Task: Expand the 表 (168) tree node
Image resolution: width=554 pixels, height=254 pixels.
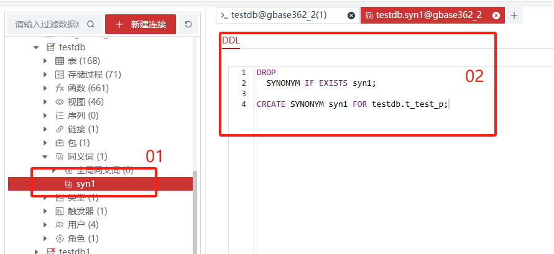Action: (x=45, y=61)
